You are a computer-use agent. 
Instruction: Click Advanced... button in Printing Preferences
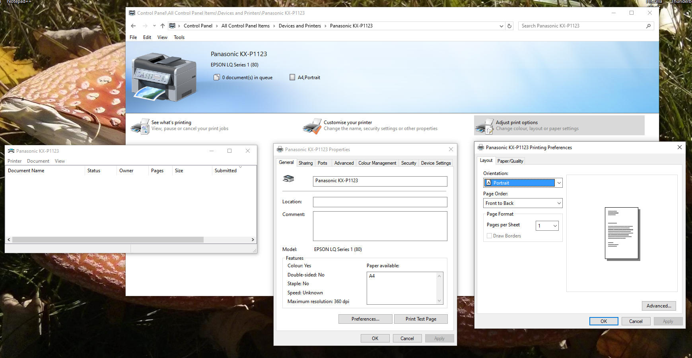pos(659,306)
